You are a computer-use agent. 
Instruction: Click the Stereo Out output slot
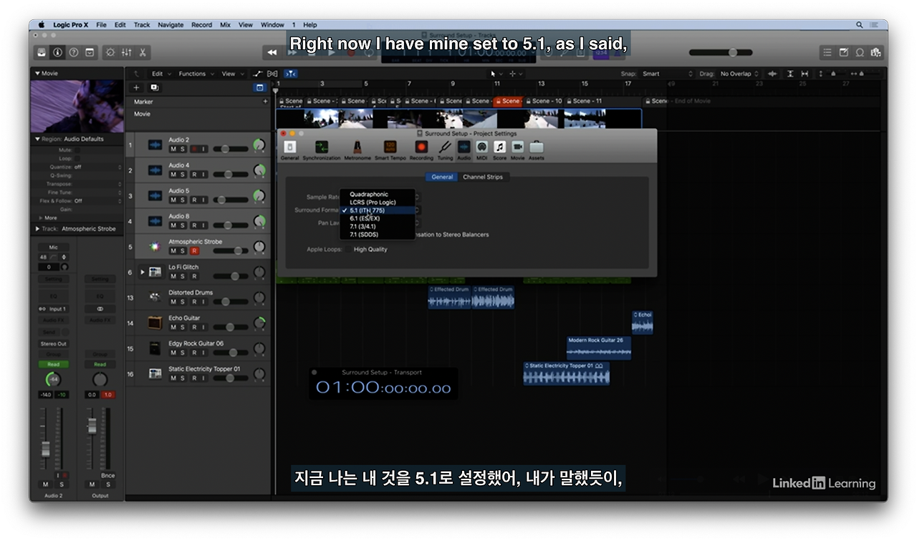pyautogui.click(x=53, y=343)
